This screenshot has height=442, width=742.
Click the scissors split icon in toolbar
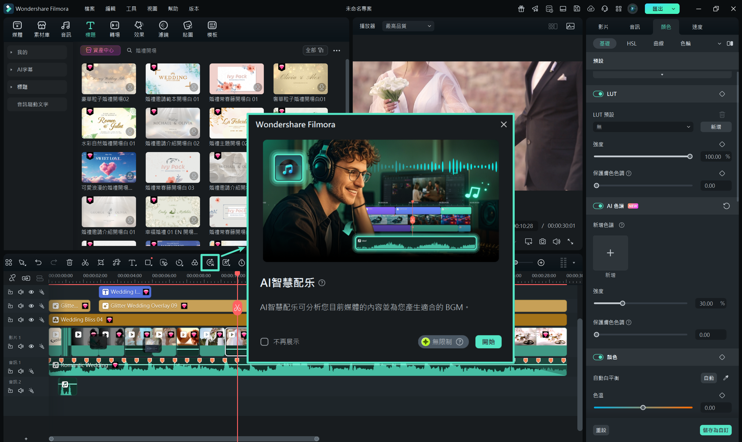point(85,262)
